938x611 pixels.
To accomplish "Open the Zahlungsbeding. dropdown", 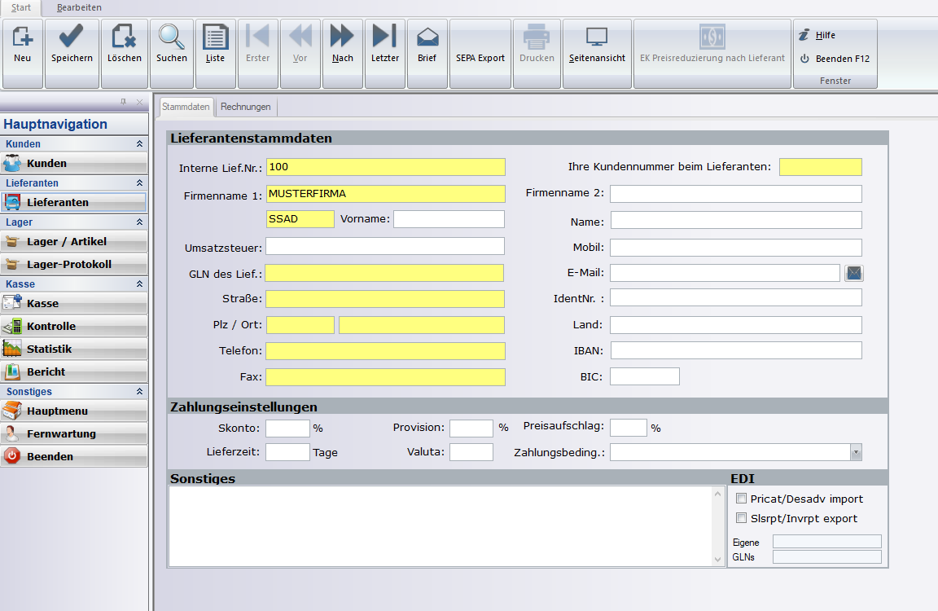I will pos(855,452).
